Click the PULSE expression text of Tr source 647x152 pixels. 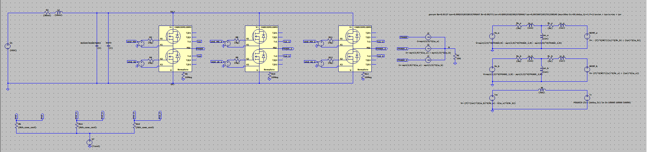(602, 103)
